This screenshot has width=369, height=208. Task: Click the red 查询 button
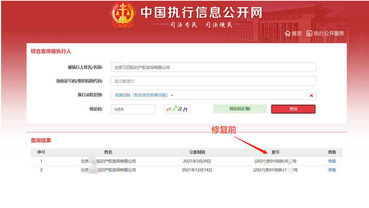click(293, 109)
